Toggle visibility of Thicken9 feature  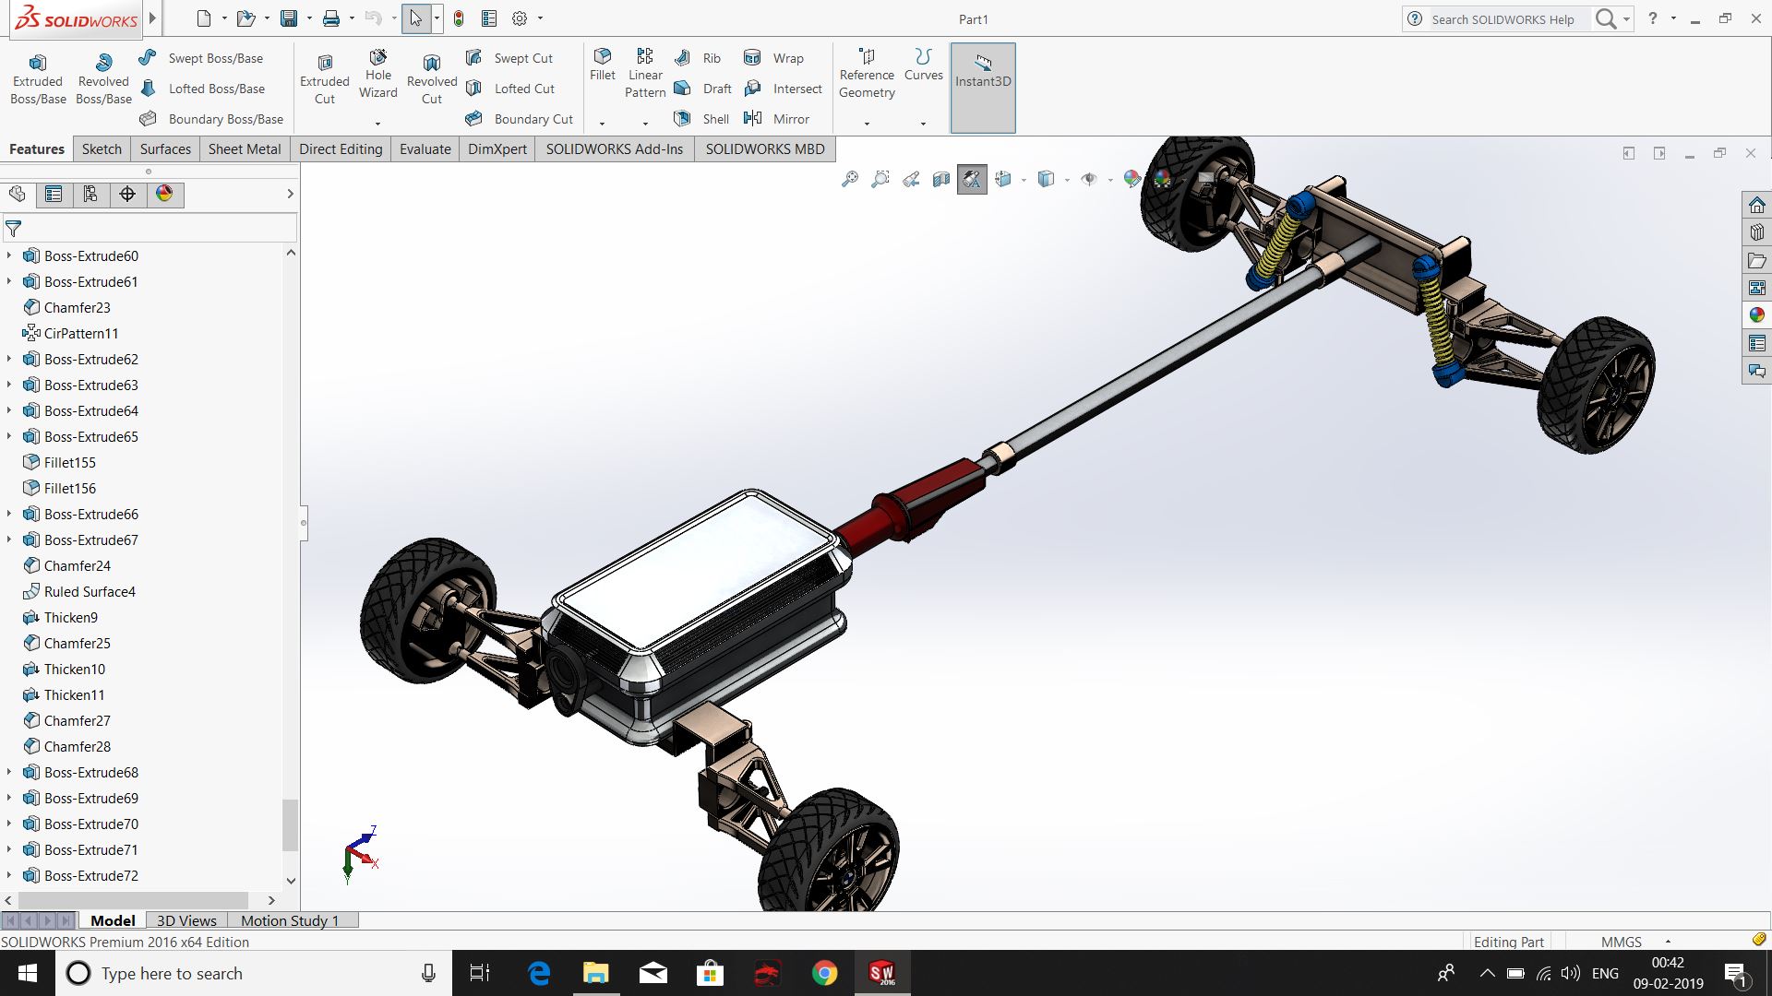pyautogui.click(x=69, y=617)
